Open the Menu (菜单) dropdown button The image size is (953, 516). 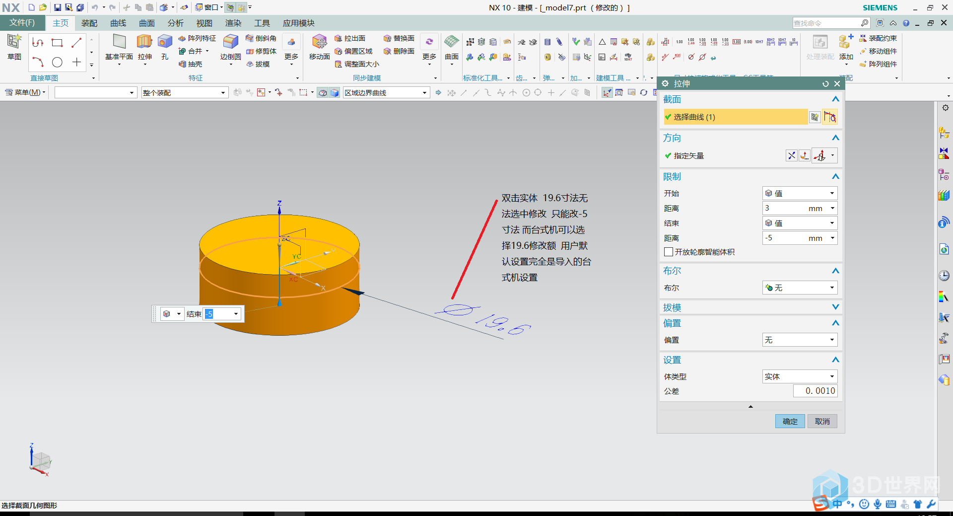pyautogui.click(x=25, y=92)
